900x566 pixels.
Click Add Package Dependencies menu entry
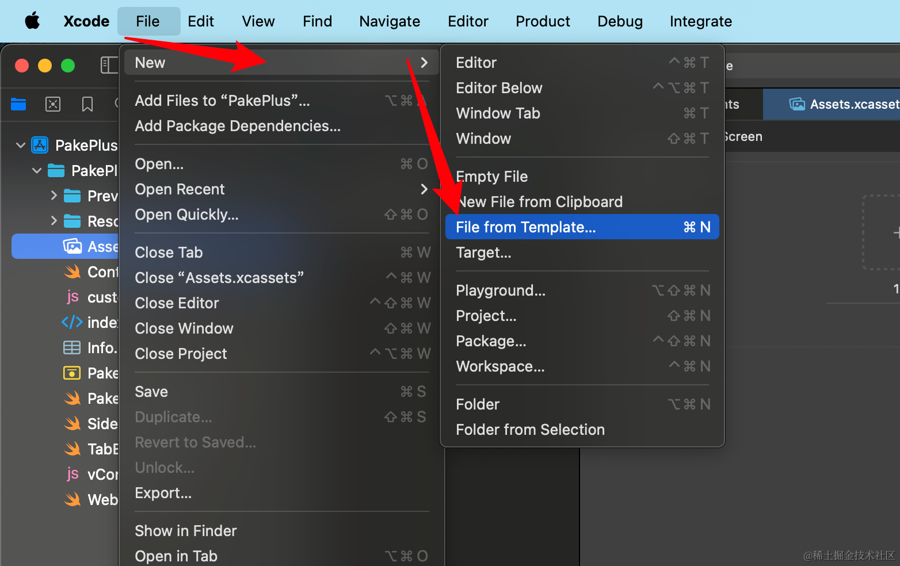237,126
